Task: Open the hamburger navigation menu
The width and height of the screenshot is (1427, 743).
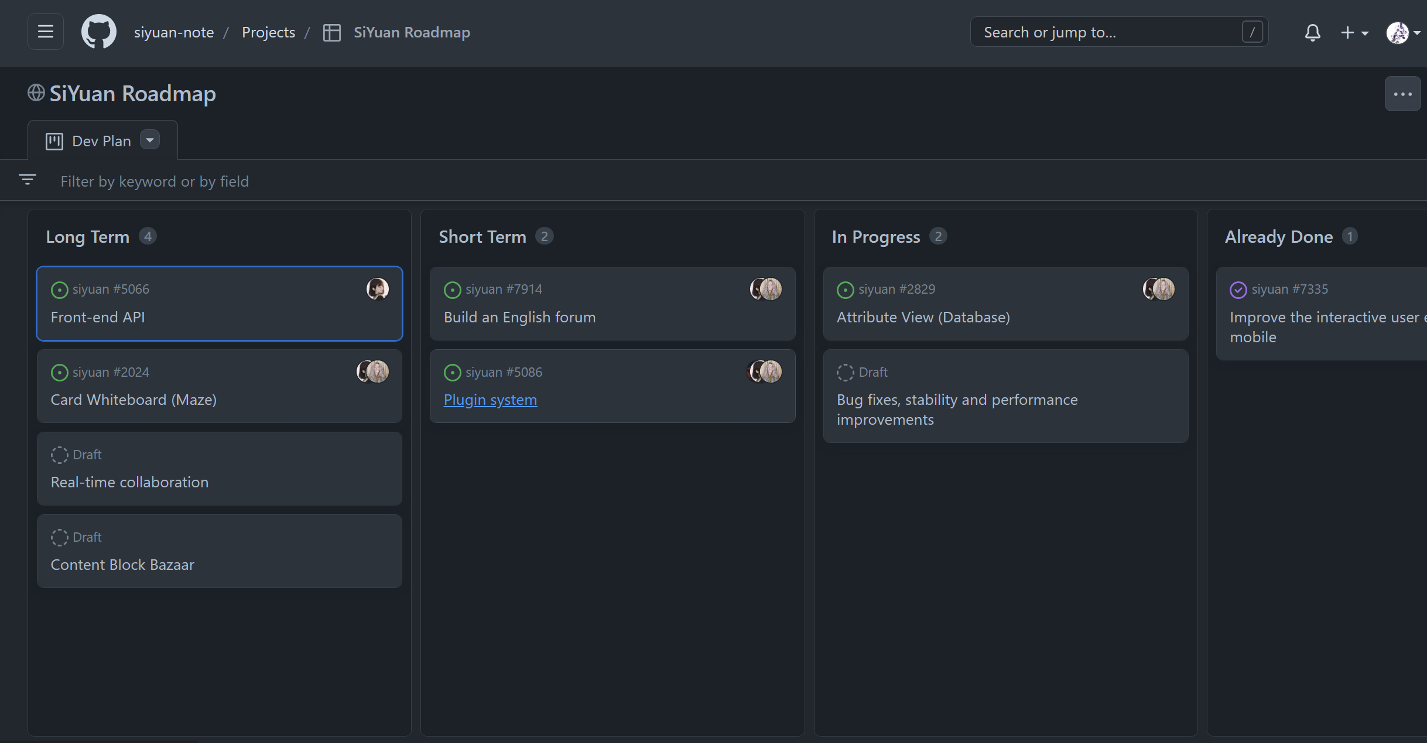Action: click(x=46, y=32)
